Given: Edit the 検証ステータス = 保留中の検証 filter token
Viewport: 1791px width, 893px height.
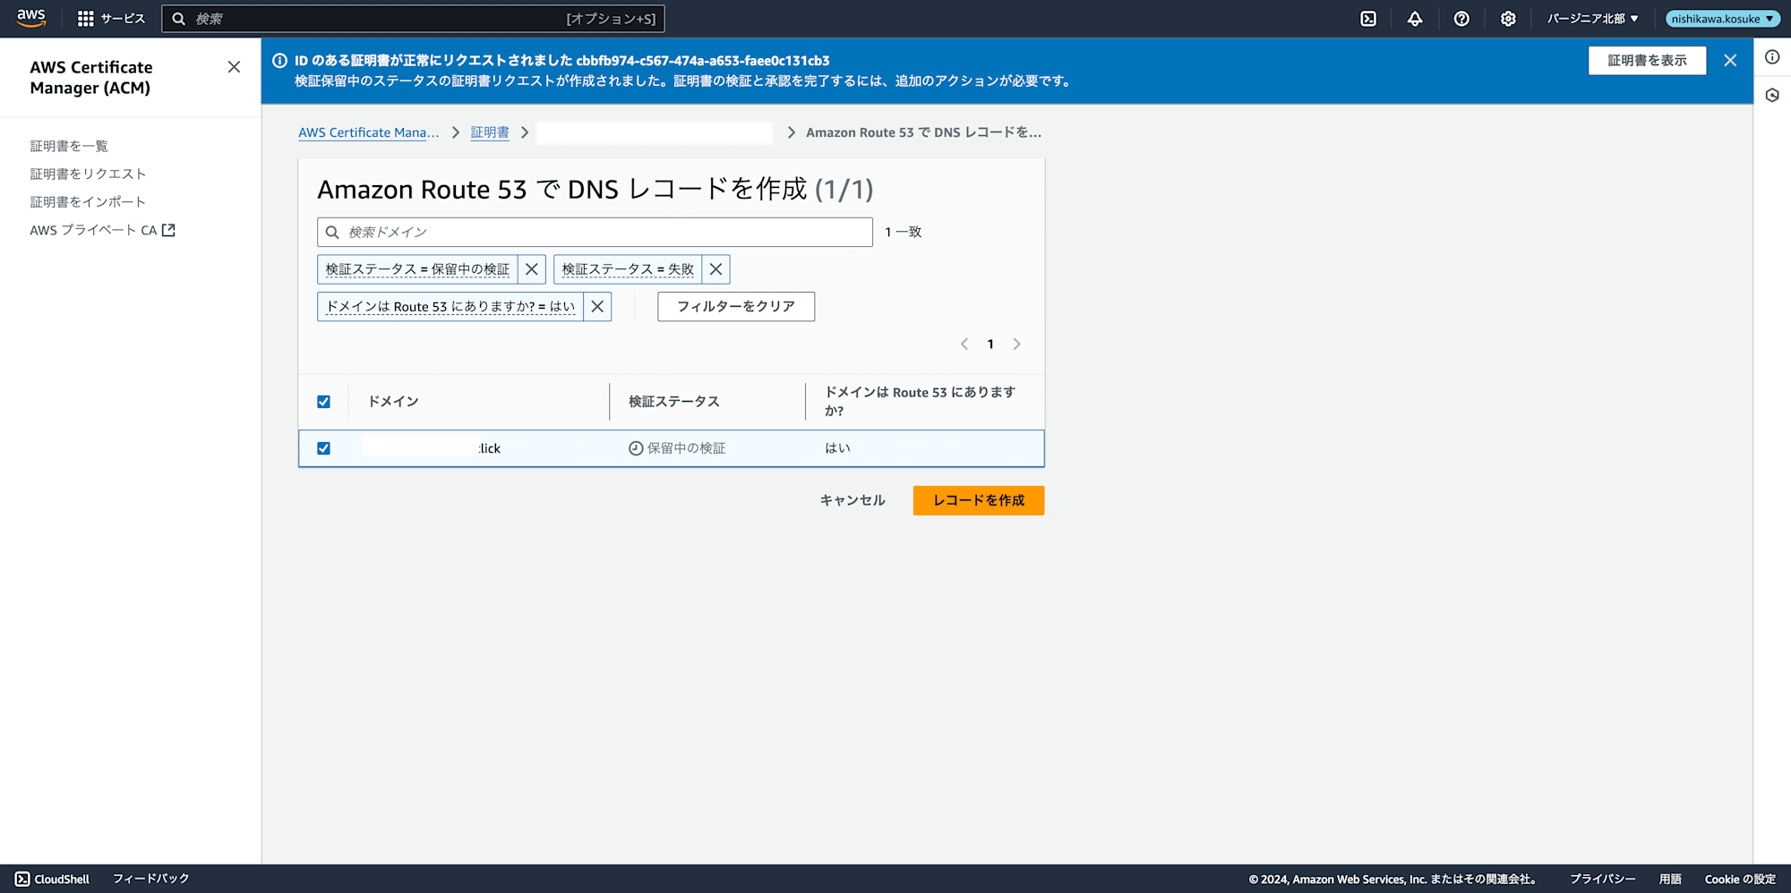Looking at the screenshot, I should pos(417,269).
